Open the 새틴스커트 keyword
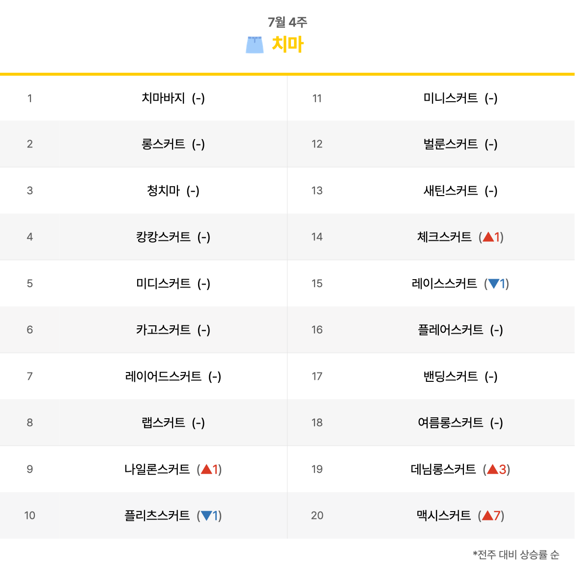This screenshot has height=575, width=575. (x=450, y=190)
